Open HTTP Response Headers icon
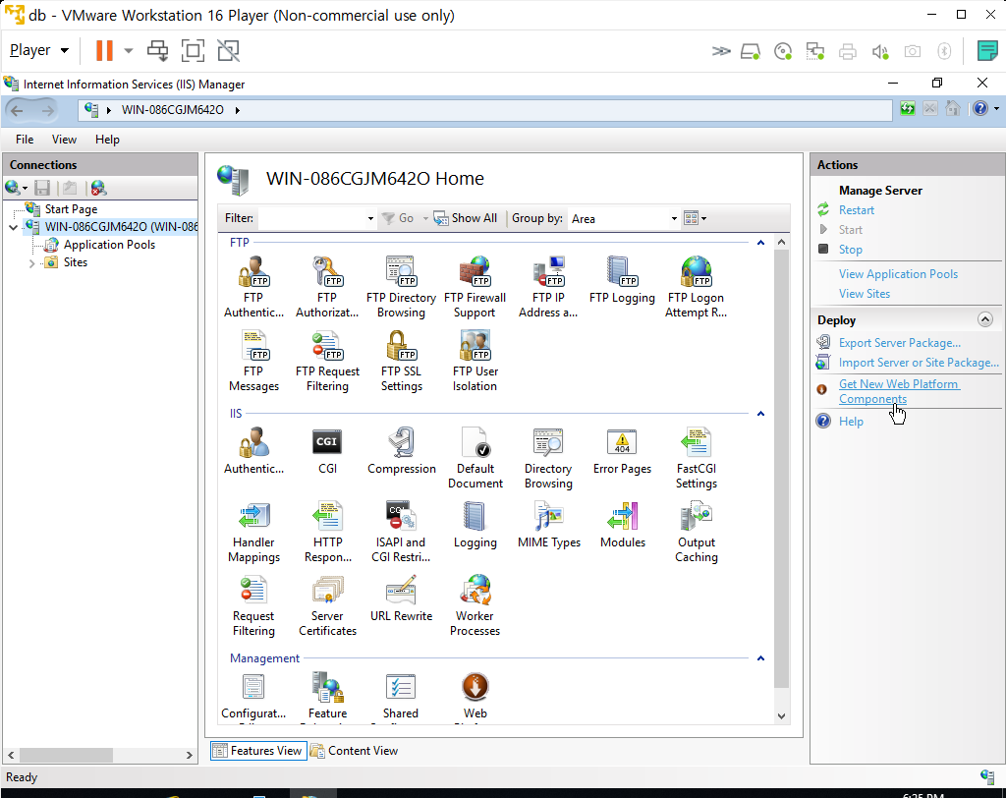Screen dimensions: 1006x798 (x=327, y=532)
